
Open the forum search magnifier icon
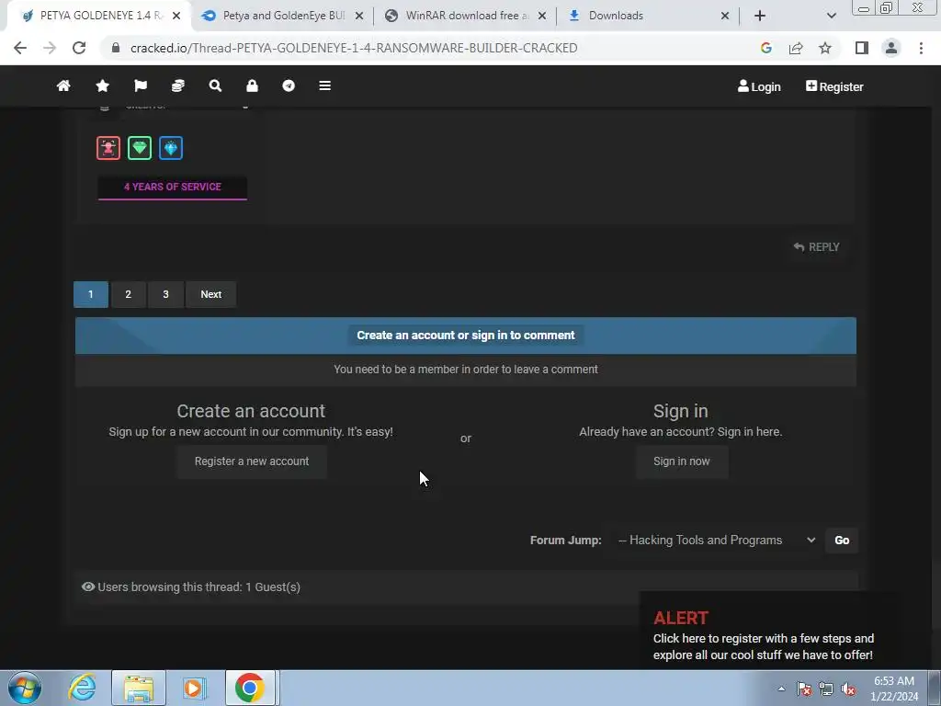tap(215, 85)
